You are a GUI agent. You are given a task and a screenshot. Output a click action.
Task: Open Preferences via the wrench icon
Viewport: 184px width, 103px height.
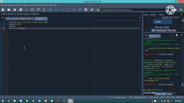92,10
